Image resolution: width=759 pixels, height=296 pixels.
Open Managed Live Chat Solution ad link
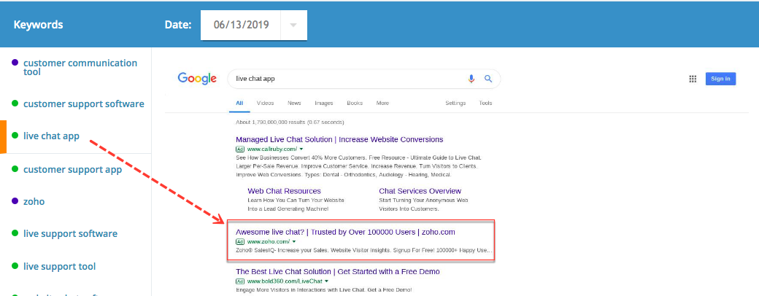pos(339,139)
